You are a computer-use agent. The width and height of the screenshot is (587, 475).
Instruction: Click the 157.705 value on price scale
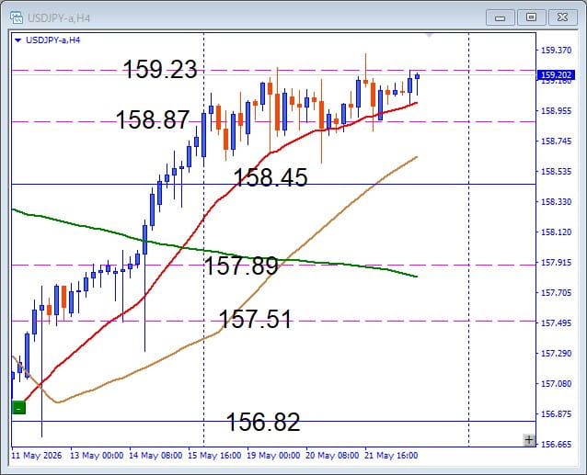[557, 292]
